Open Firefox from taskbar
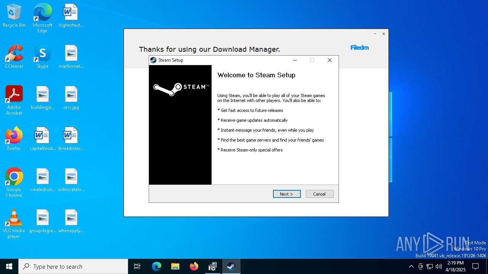This screenshot has height=274, width=488. point(194,266)
